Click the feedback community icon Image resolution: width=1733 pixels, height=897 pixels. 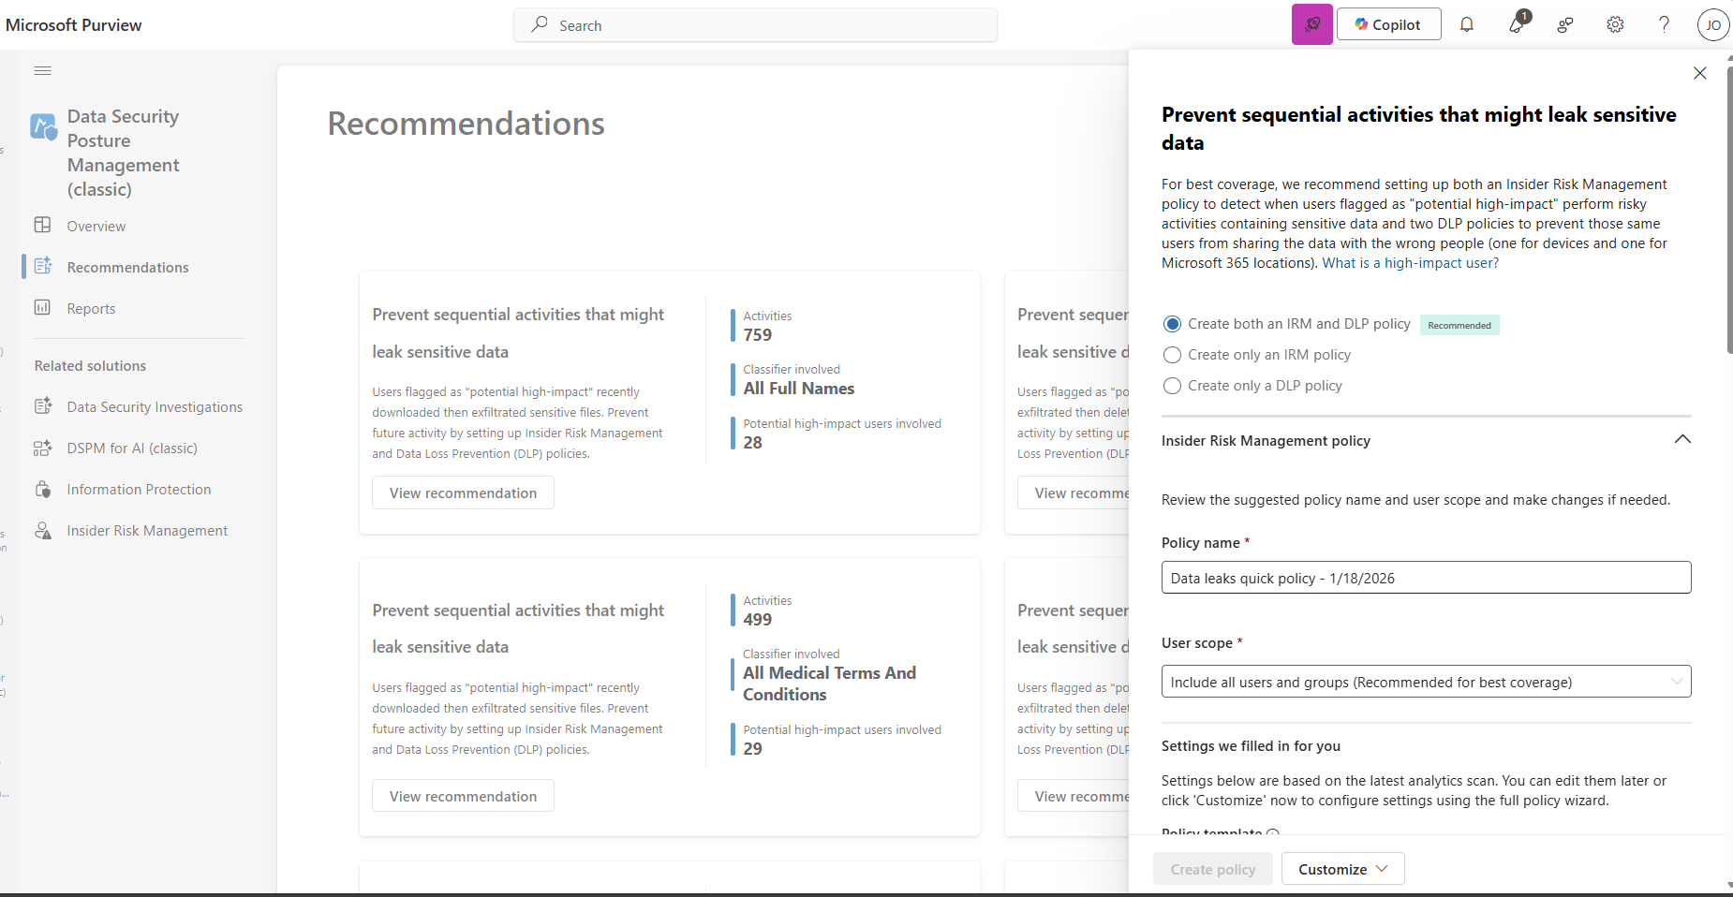[1565, 24]
